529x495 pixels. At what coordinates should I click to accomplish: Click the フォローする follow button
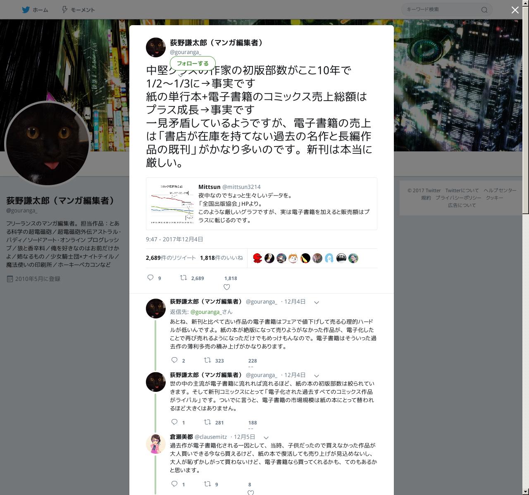pos(193,64)
